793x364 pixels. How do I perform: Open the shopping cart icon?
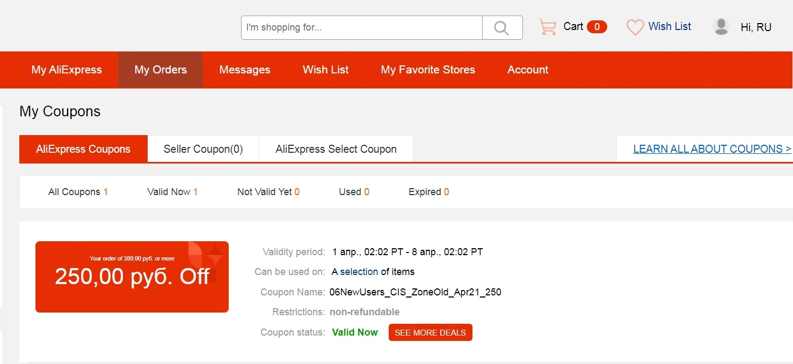(x=548, y=26)
